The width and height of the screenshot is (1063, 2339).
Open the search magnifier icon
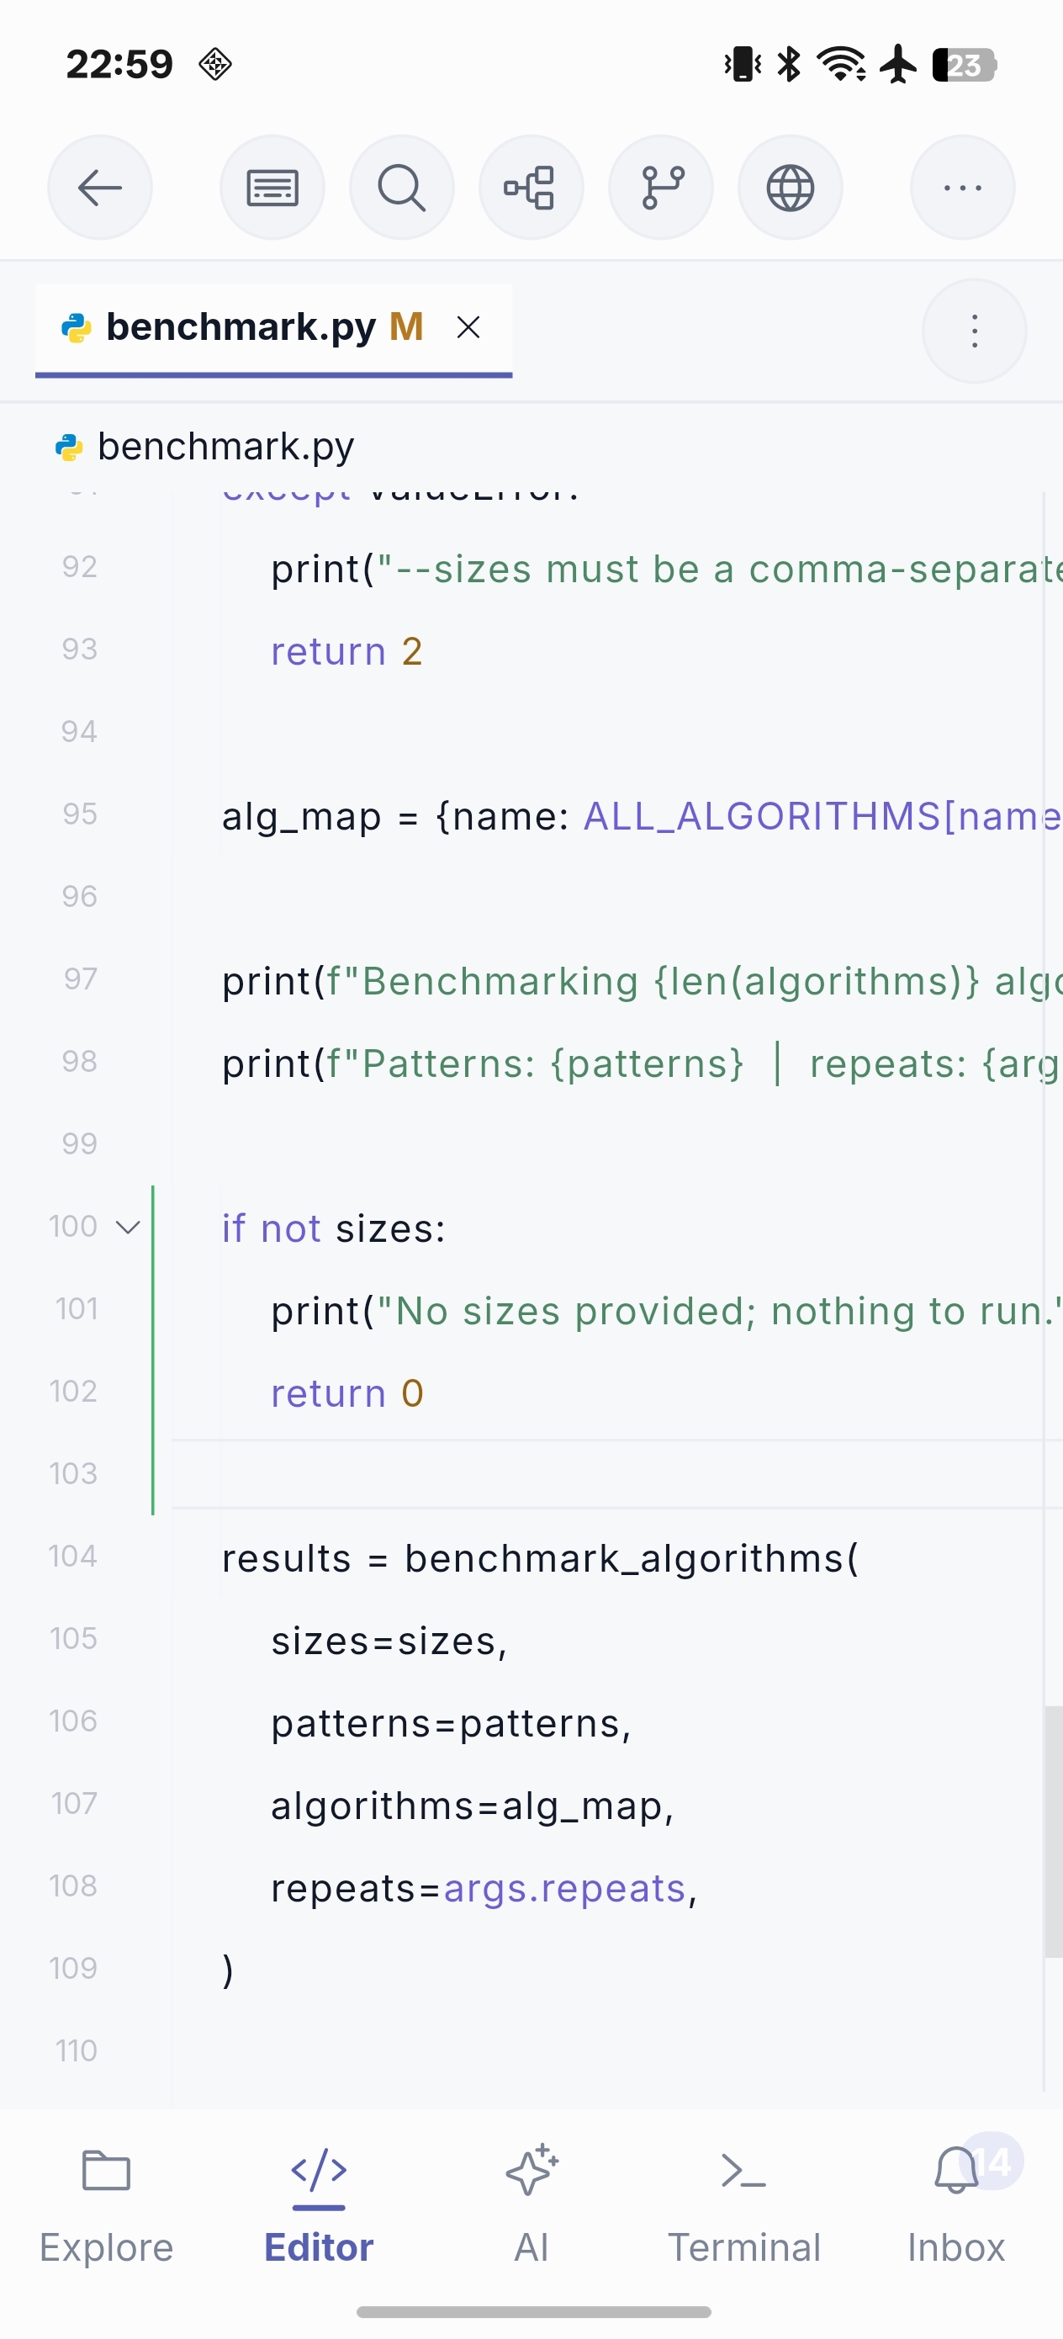(401, 188)
